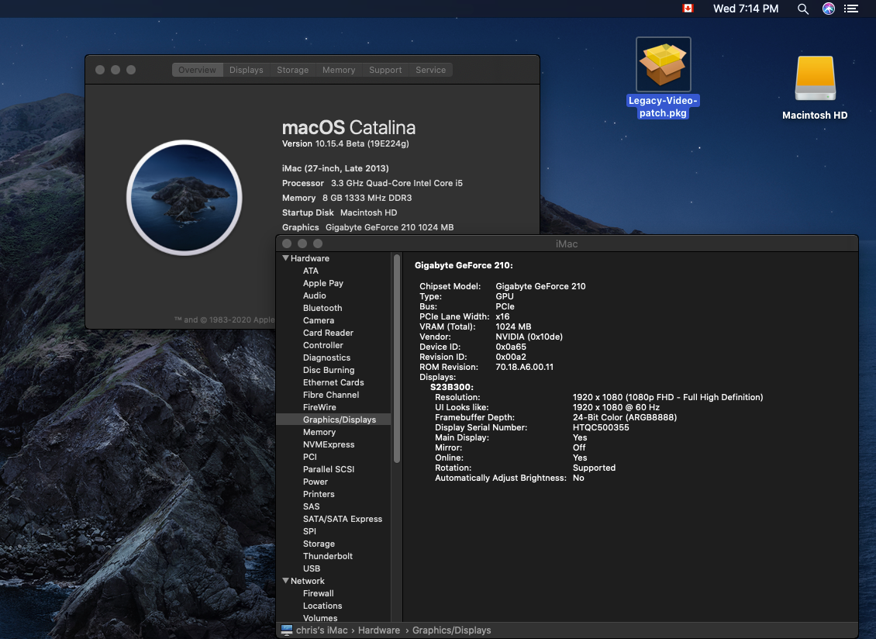This screenshot has height=639, width=876.
Task: Open the Legacy-Video-patch.pkg installer icon
Action: (663, 65)
